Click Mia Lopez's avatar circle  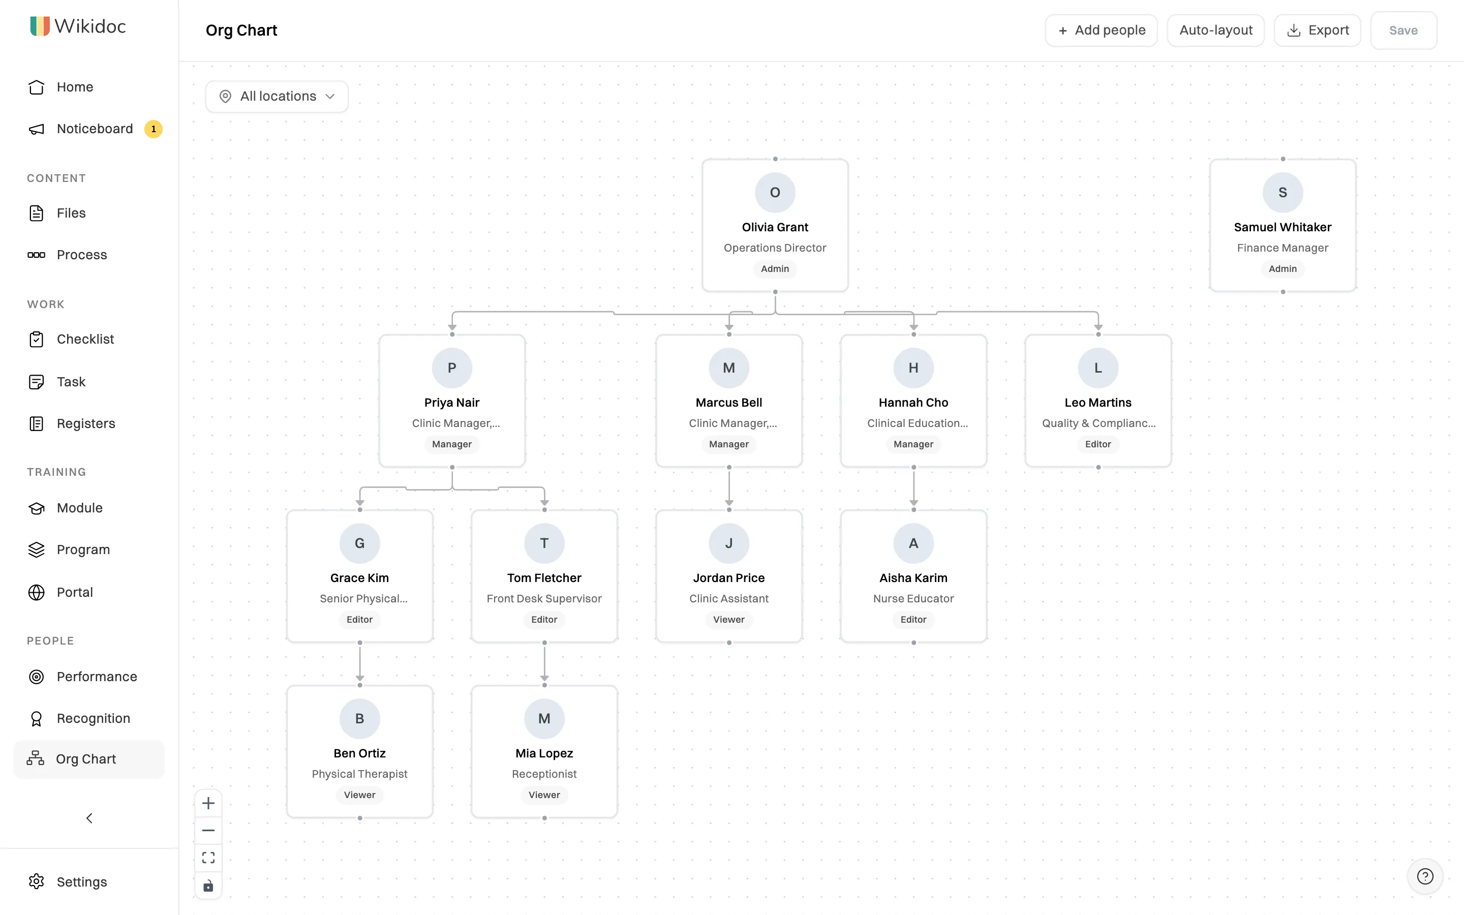click(x=544, y=719)
